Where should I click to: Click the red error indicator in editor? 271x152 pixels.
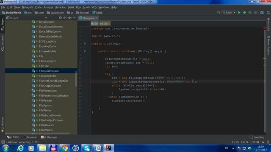264,28
